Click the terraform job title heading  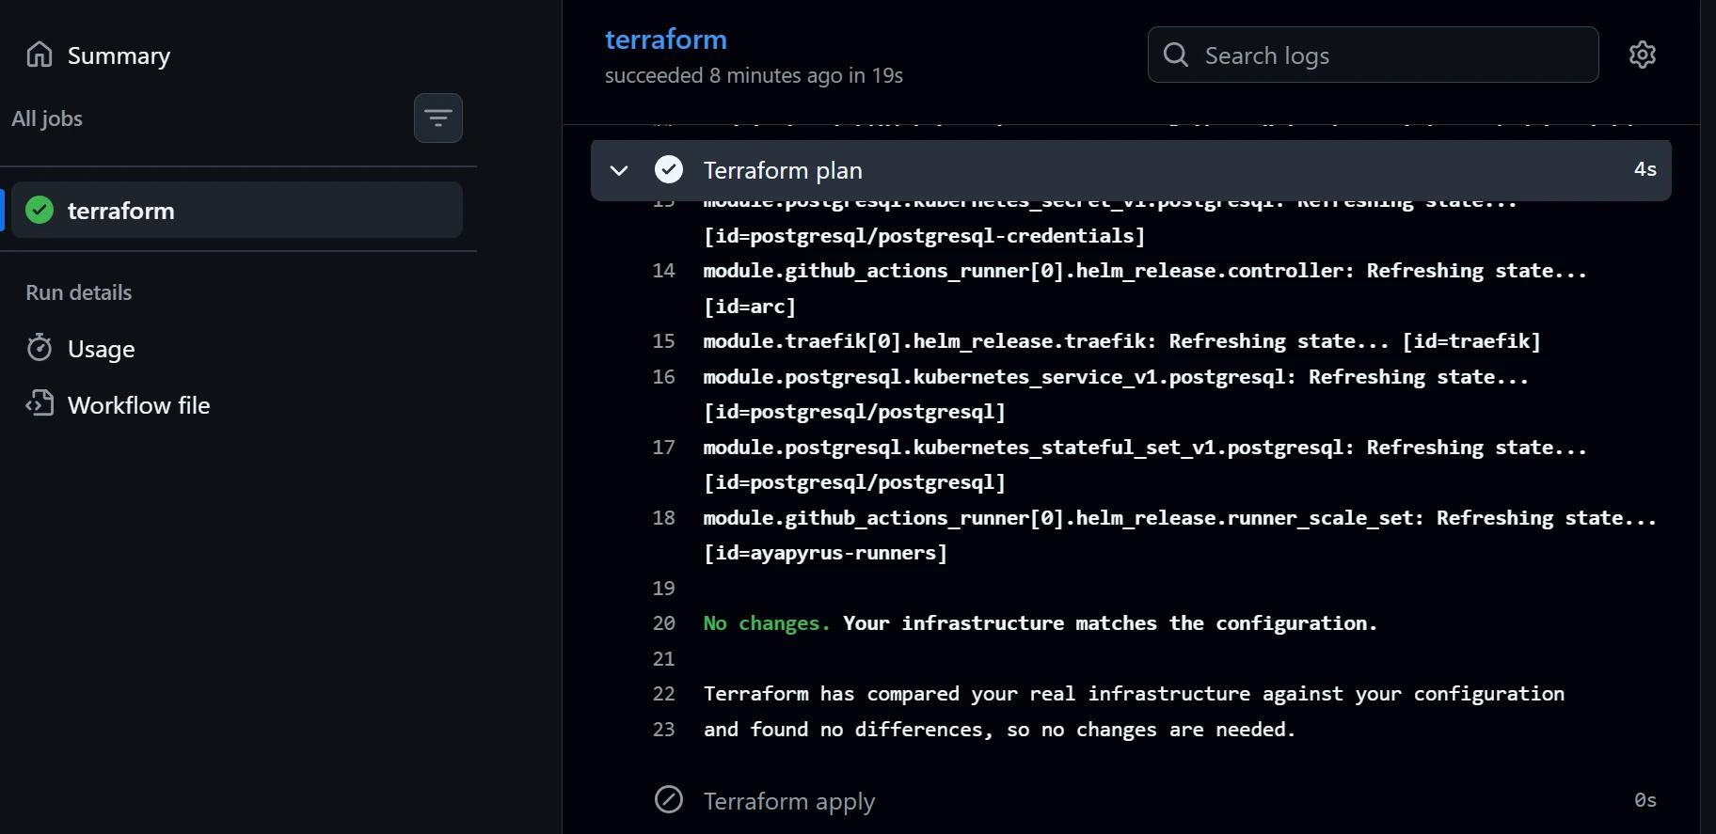click(x=666, y=39)
